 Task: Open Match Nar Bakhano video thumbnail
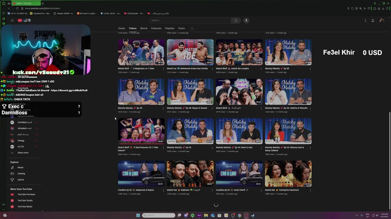[x=190, y=173]
